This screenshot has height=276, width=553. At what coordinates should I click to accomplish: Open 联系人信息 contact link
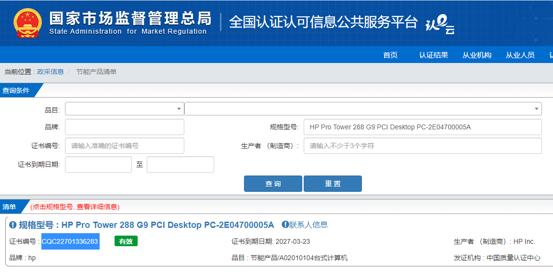point(309,225)
